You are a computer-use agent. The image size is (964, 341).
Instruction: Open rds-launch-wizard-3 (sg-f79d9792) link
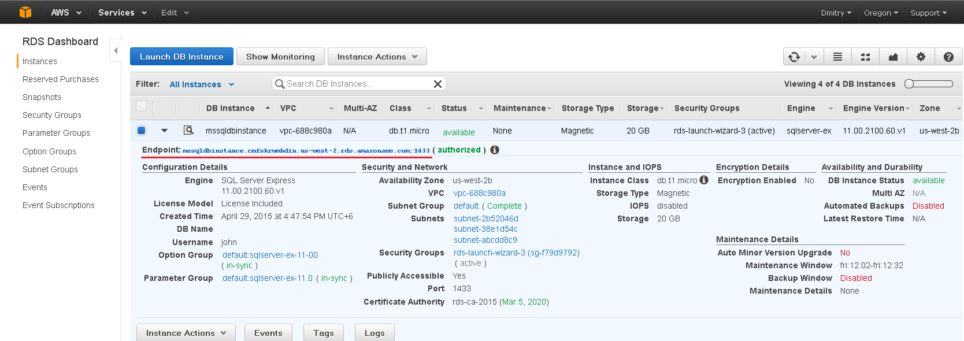517,253
